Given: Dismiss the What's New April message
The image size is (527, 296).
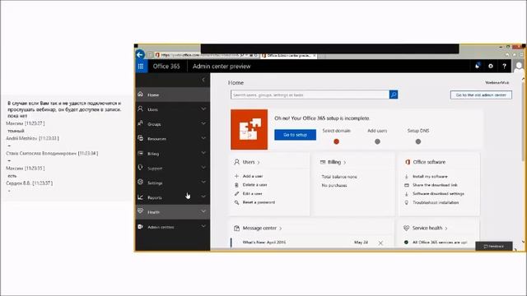Looking at the screenshot, I should pos(380,243).
